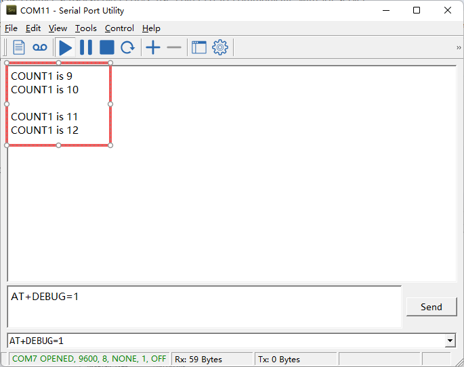This screenshot has width=464, height=367.
Task: Click the AT+DEBUG=1 history combo box field
Action: pyautogui.click(x=226, y=341)
